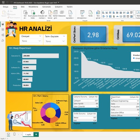Select the Görüntüle ribbon tab
Viewport: 140px width, 140px height.
point(46,7)
